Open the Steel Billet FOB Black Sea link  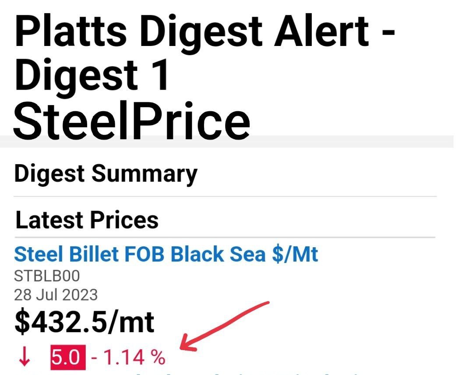coord(166,255)
